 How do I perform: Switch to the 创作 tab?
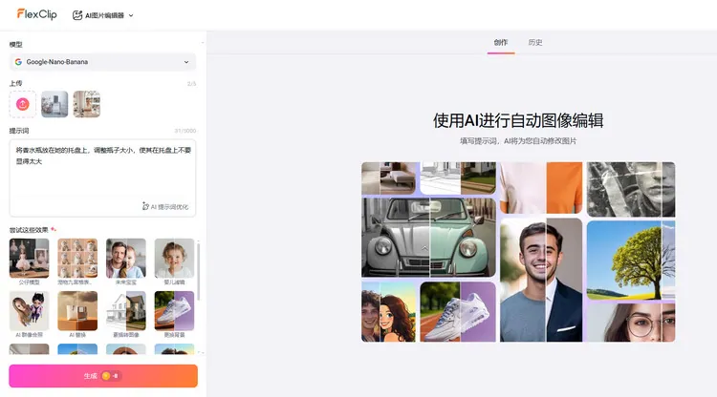[x=501, y=42]
